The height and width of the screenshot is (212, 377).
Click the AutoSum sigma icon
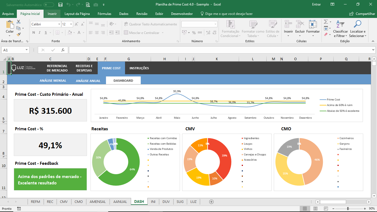326,22
